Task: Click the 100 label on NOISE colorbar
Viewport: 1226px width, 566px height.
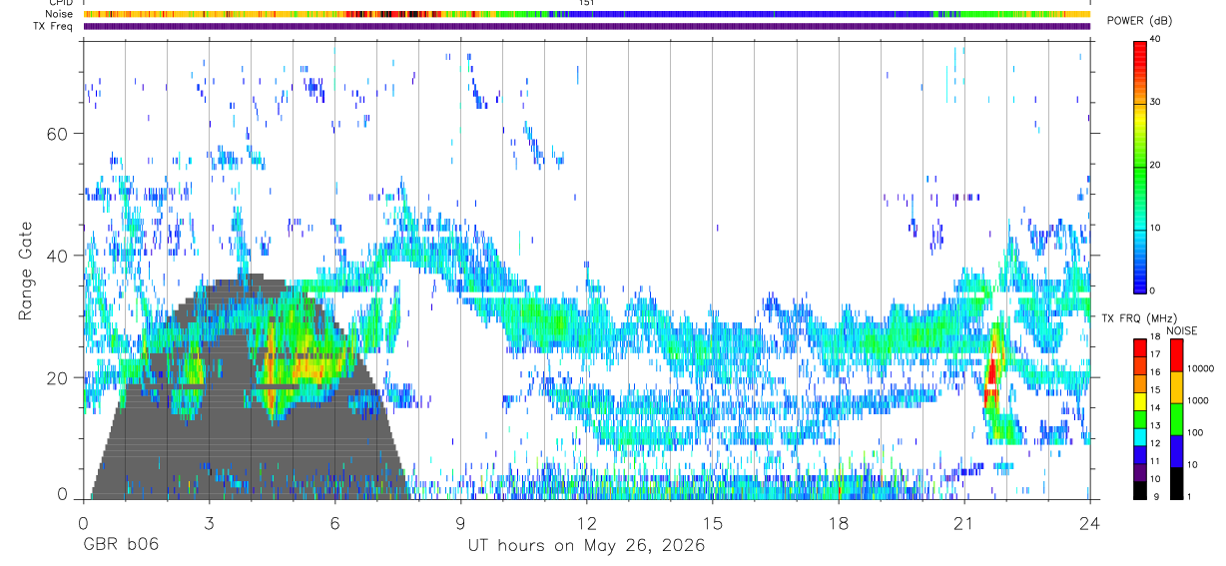Action: click(1196, 432)
